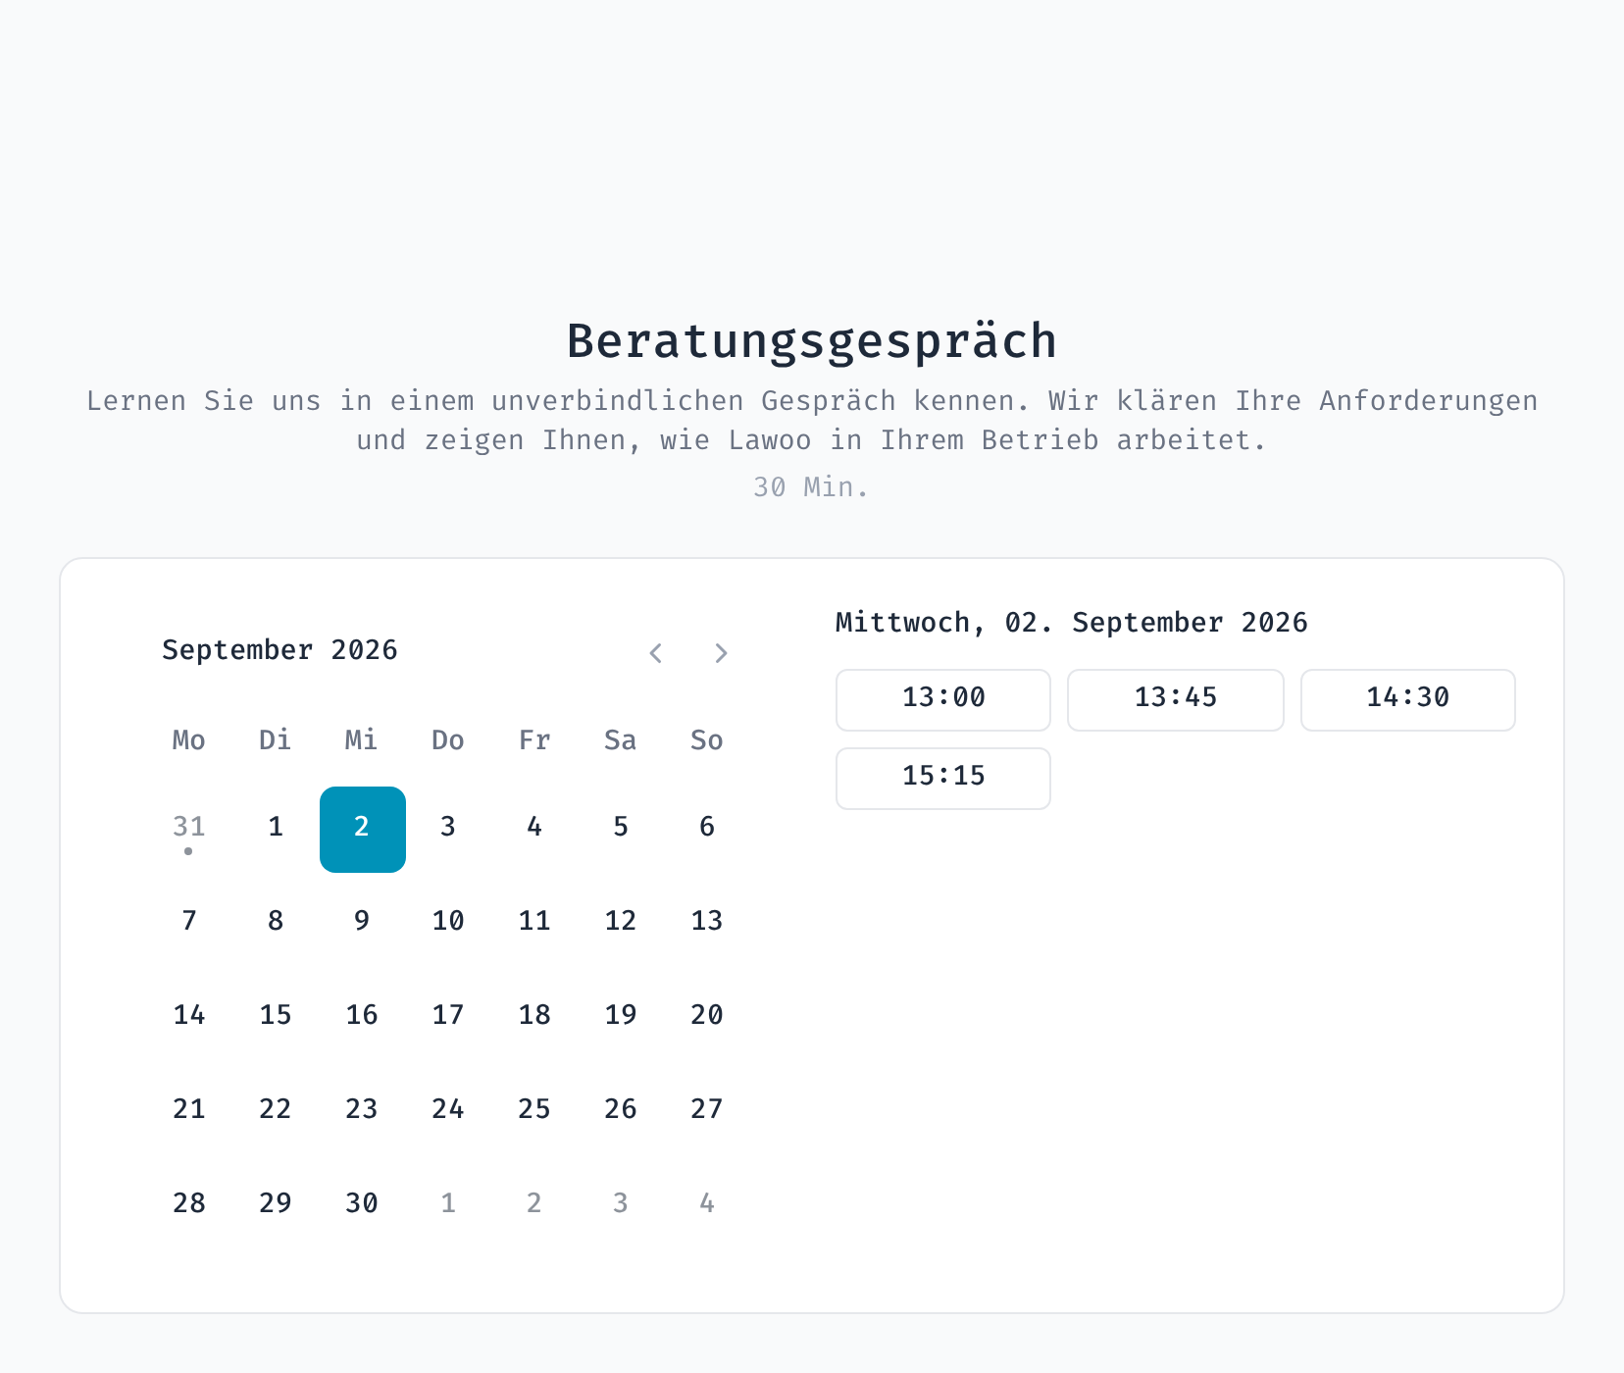This screenshot has height=1373, width=1624.
Task: Pick greyed-out 3 October date
Action: pos(621,1206)
